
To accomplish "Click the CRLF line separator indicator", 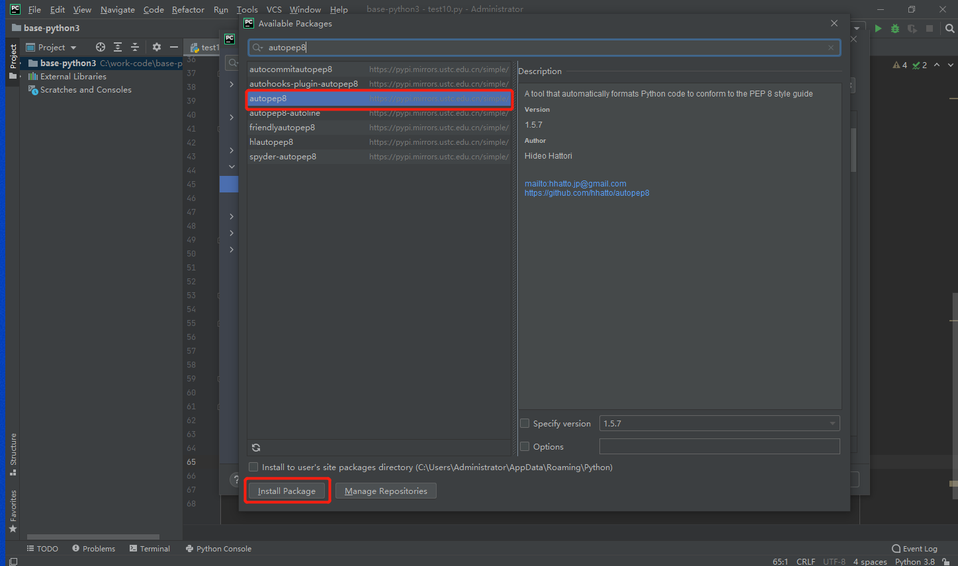I will [x=806, y=561].
